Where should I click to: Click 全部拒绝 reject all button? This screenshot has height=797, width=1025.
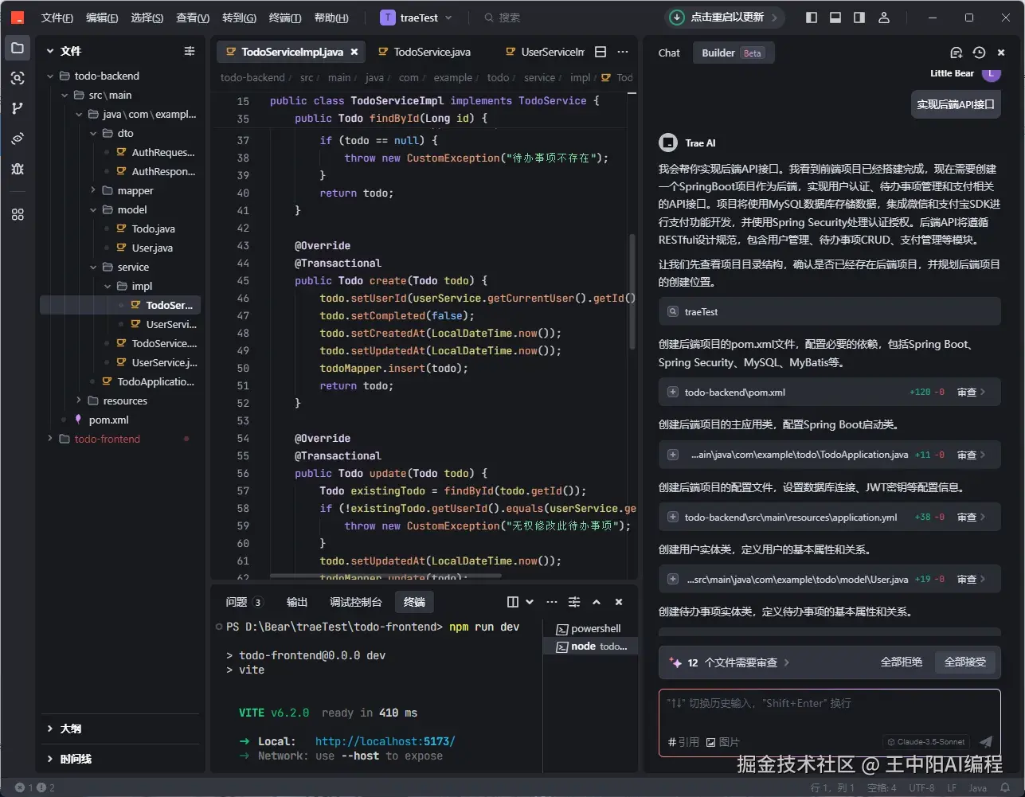(901, 662)
